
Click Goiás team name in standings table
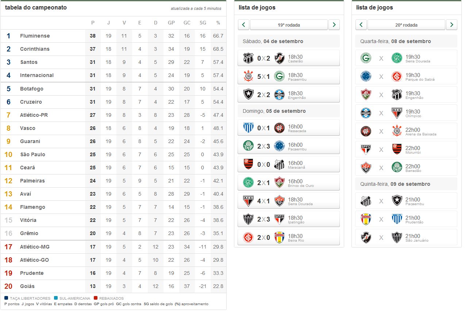click(27, 286)
